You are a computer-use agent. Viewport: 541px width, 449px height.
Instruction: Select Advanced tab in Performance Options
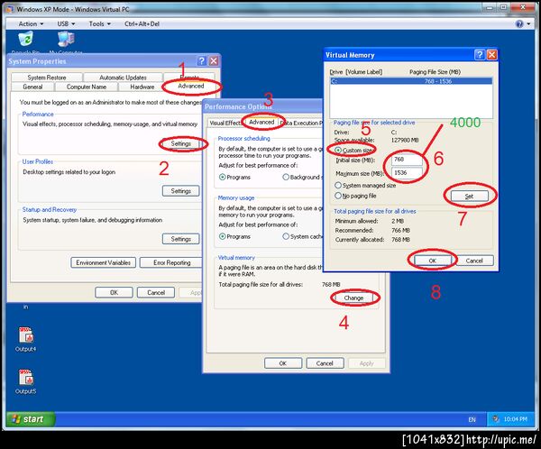[x=261, y=123]
